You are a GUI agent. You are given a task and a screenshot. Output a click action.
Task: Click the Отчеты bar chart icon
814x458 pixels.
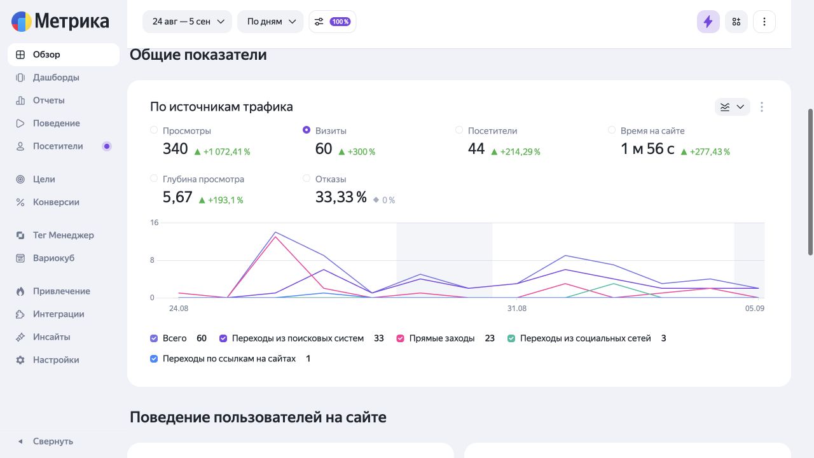(x=20, y=101)
